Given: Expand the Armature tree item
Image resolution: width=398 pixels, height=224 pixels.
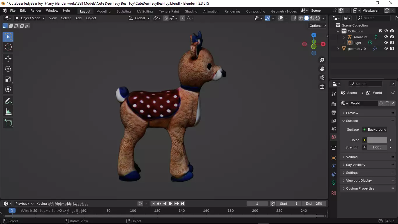Looking at the screenshot, I should coord(344,37).
